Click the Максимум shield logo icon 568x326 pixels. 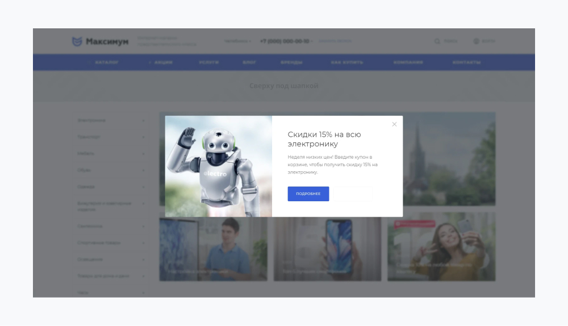click(x=77, y=41)
